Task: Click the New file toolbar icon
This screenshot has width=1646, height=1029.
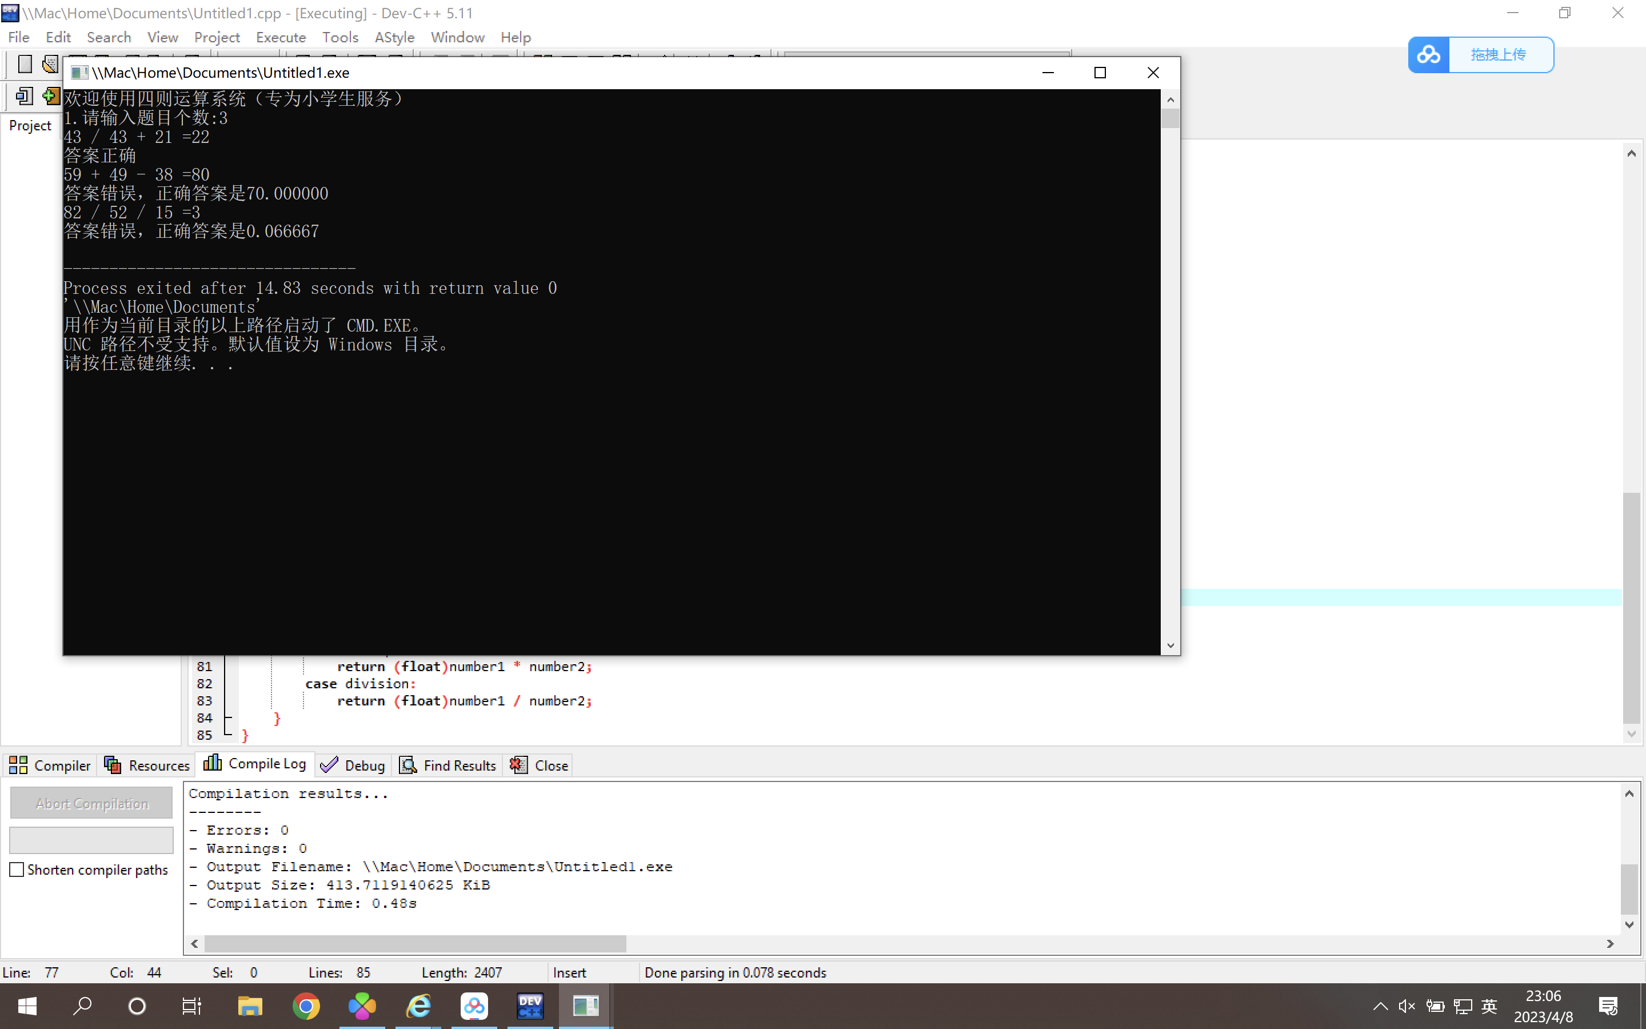Action: 25,65
